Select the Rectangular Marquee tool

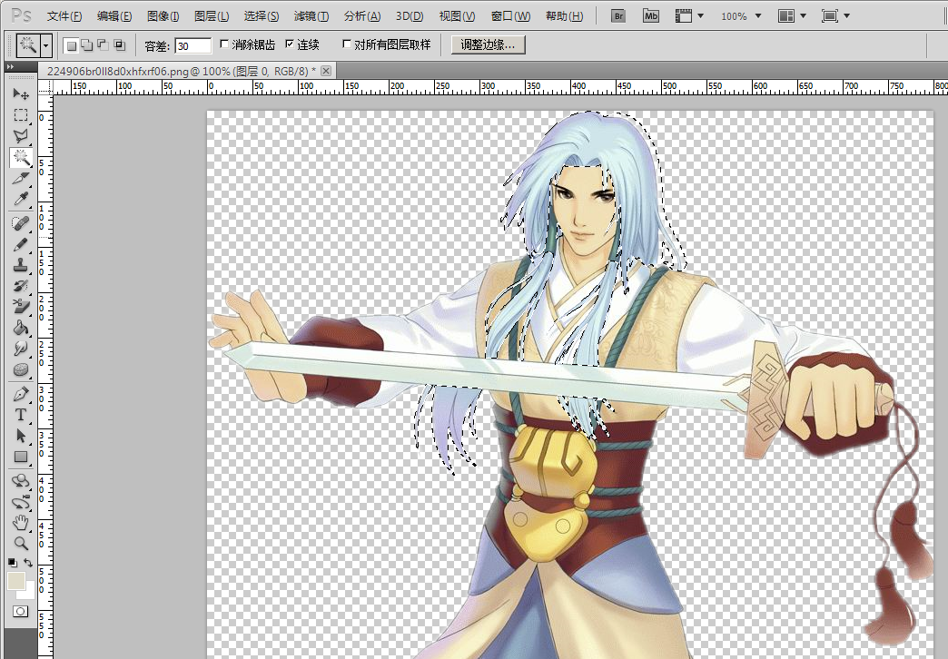point(21,115)
